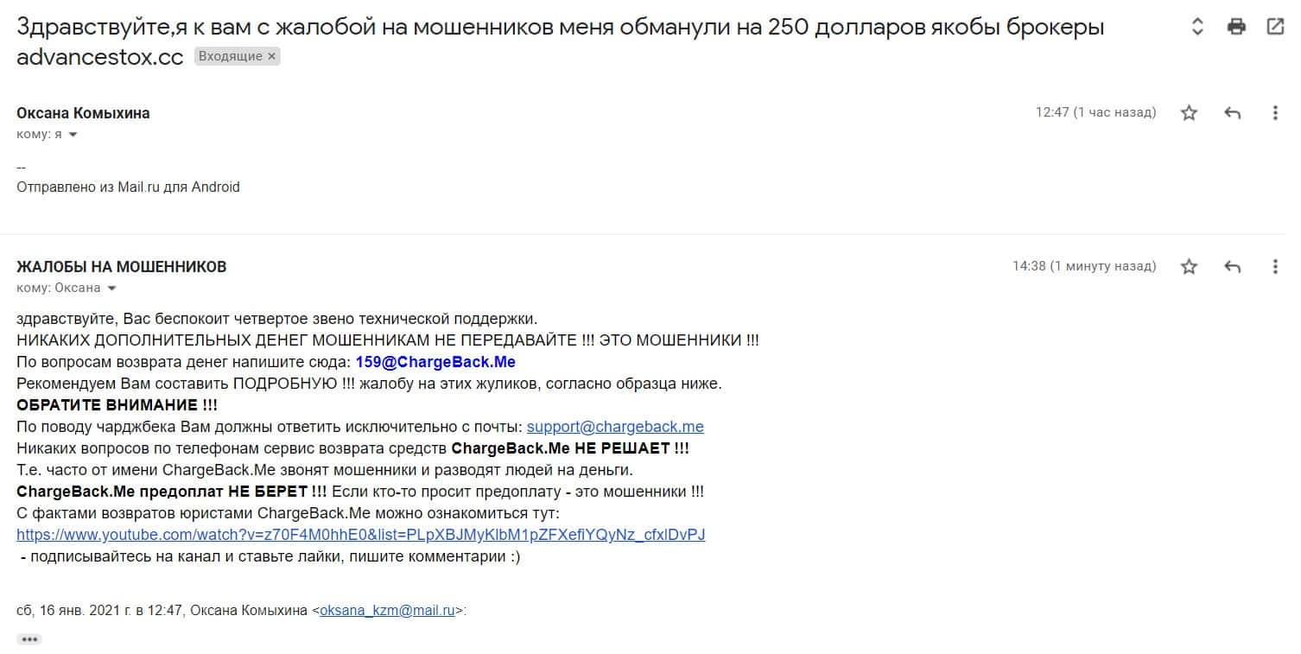Star the message from Оксана Комыхина
Viewport: 1301px width, 654px height.
(x=1190, y=112)
